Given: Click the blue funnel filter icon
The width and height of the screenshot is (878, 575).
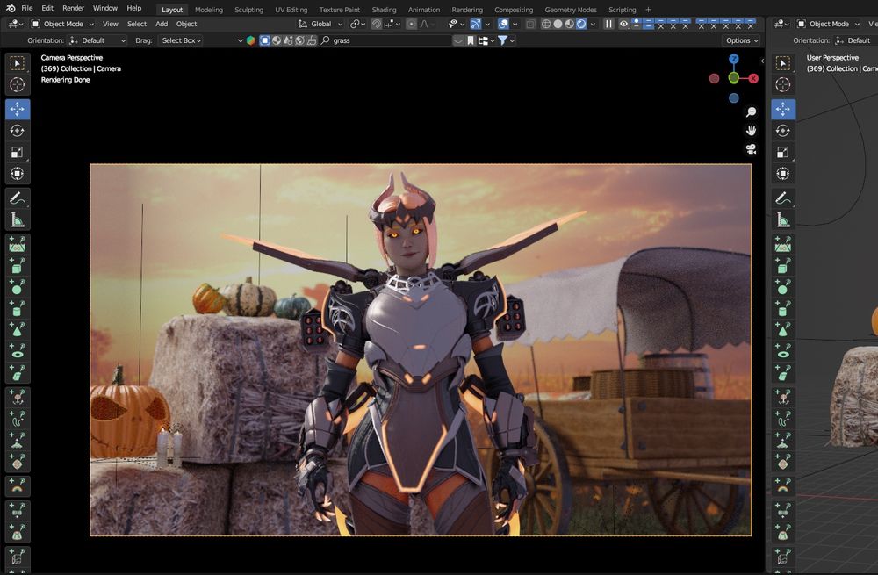Looking at the screenshot, I should (x=502, y=40).
